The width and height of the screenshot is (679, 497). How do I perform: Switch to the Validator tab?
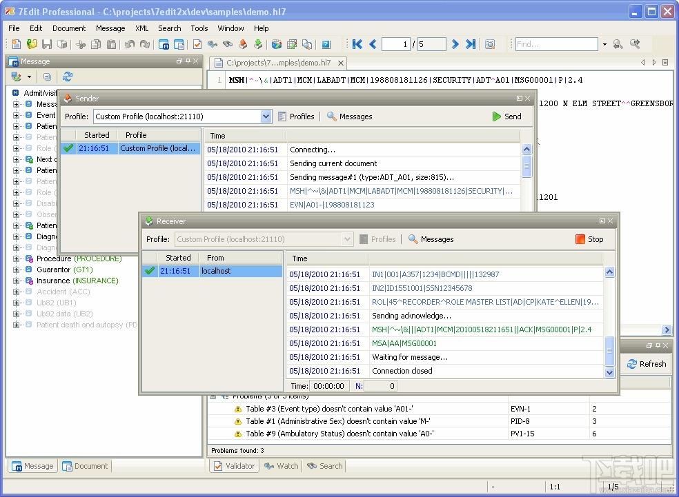[235, 466]
